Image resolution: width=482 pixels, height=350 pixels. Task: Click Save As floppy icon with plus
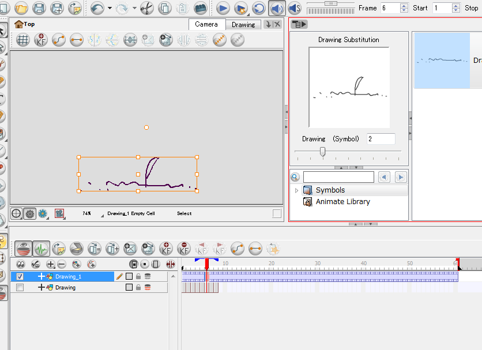coord(57,8)
